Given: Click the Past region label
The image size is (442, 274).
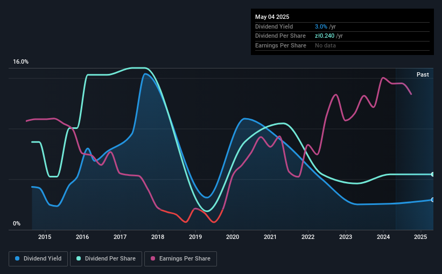Looking at the screenshot, I should click(x=423, y=74).
